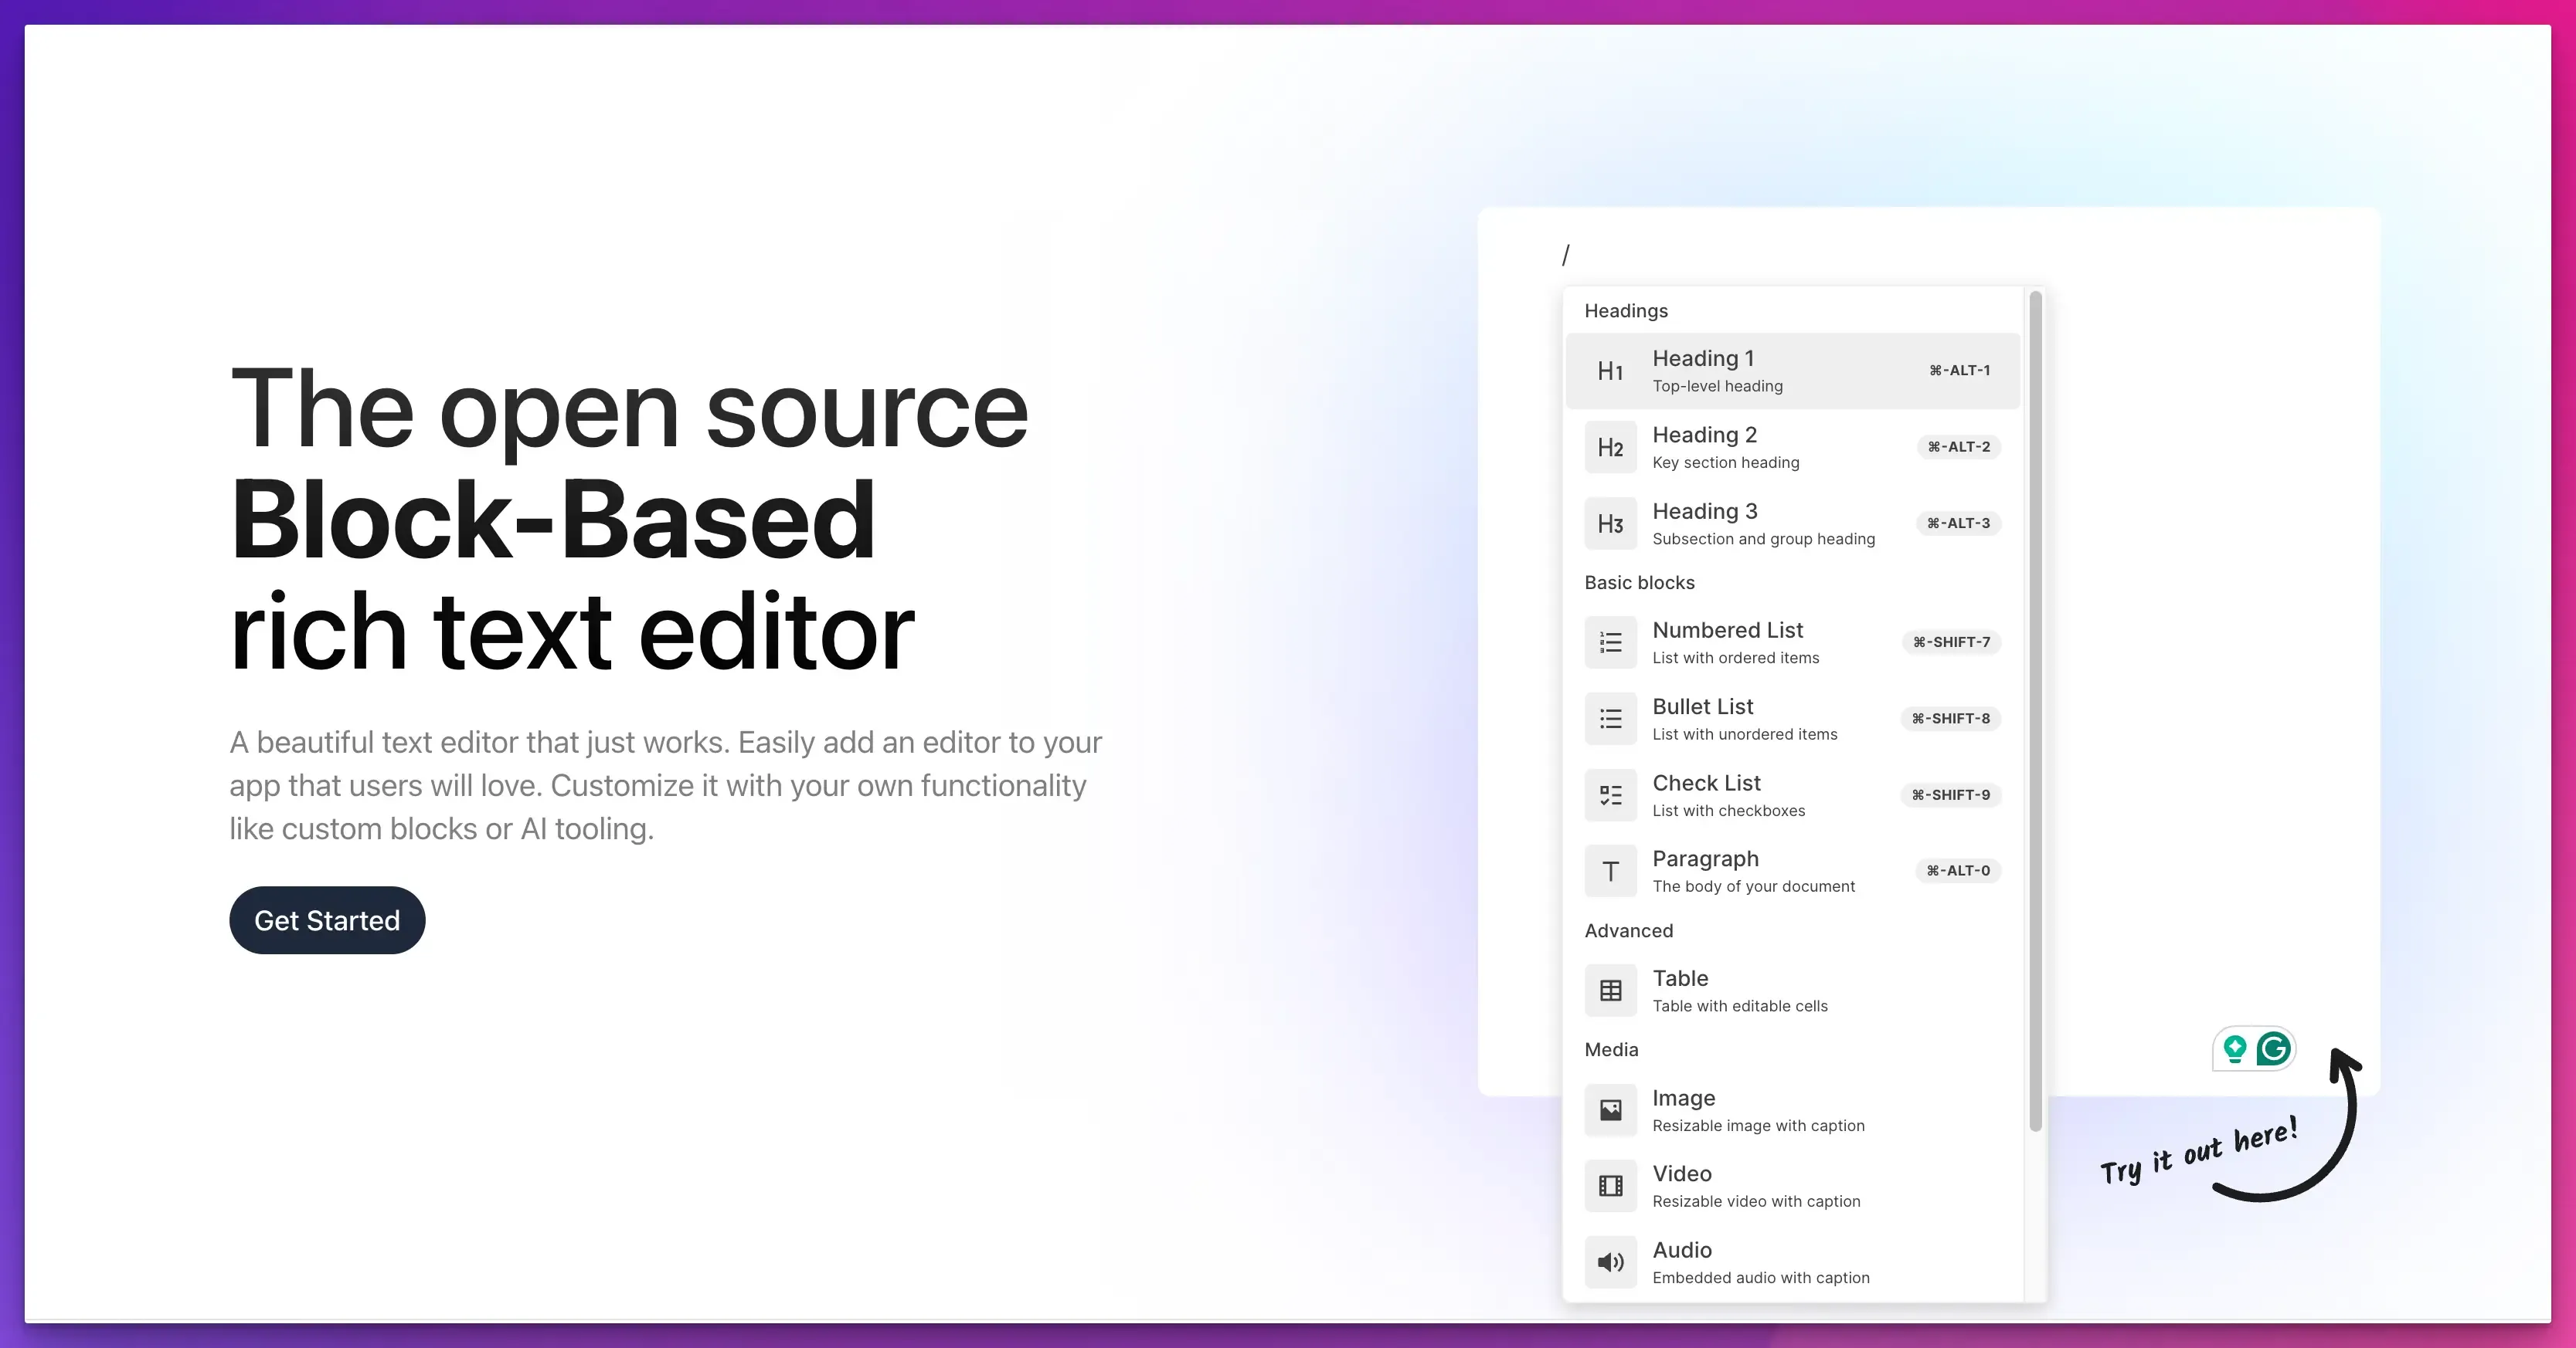Viewport: 2576px width, 1348px height.
Task: Click 'List with checkboxes' text
Action: click(1728, 811)
